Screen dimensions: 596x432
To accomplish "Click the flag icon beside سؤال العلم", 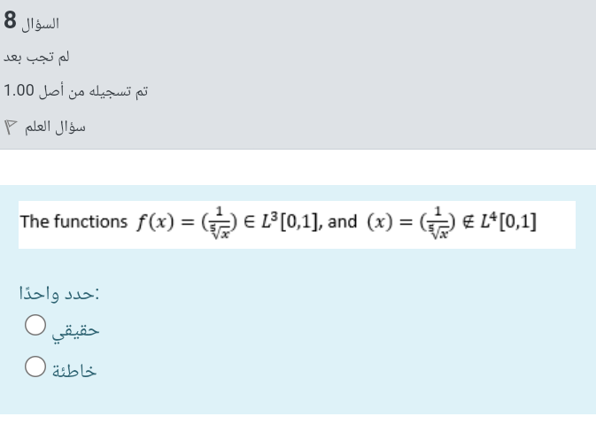I will click(11, 127).
